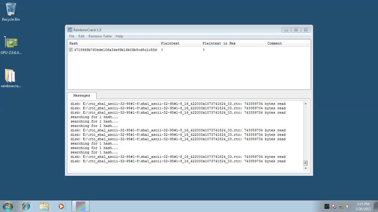The width and height of the screenshot is (378, 212).
Task: Click the Plaintext column header
Action: 180,43
